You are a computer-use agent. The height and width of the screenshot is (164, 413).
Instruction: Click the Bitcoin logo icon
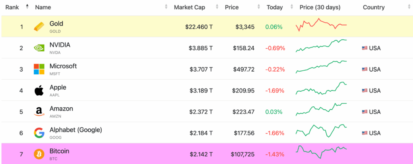pyautogui.click(x=39, y=154)
